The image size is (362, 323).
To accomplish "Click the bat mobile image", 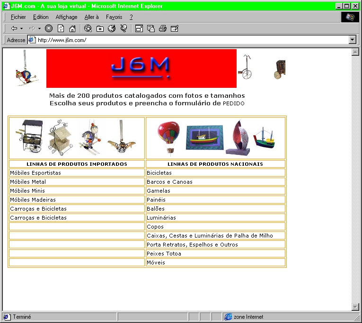I will click(x=122, y=137).
